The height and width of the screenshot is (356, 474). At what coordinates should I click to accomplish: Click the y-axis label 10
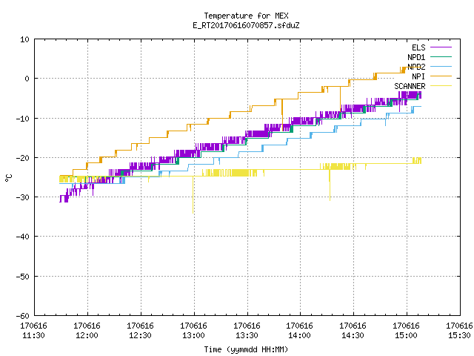(x=24, y=39)
